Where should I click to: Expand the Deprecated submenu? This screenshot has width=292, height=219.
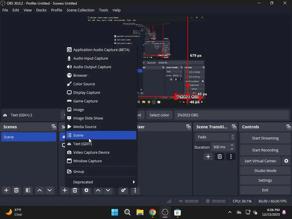point(101,182)
